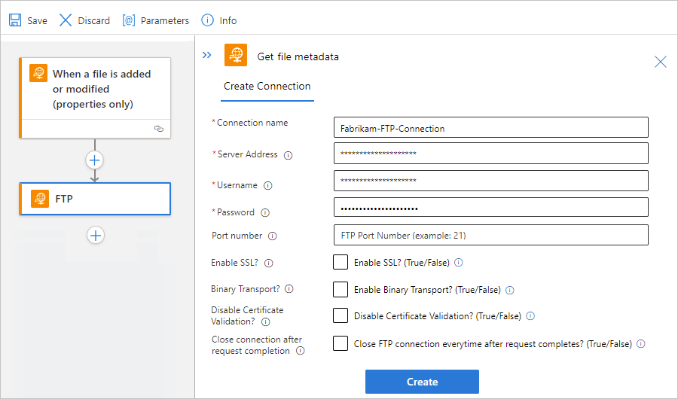Click the Discard X icon
This screenshot has width=678, height=399.
[x=66, y=20]
